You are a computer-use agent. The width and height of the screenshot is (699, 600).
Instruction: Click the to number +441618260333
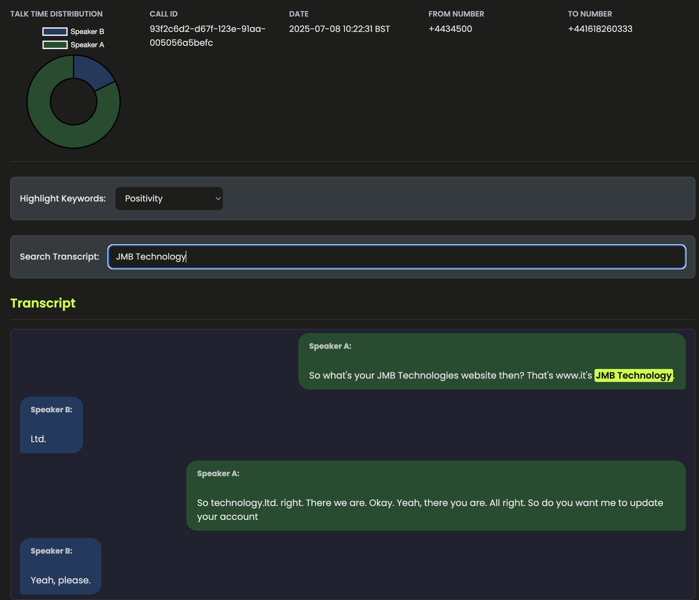coord(600,29)
